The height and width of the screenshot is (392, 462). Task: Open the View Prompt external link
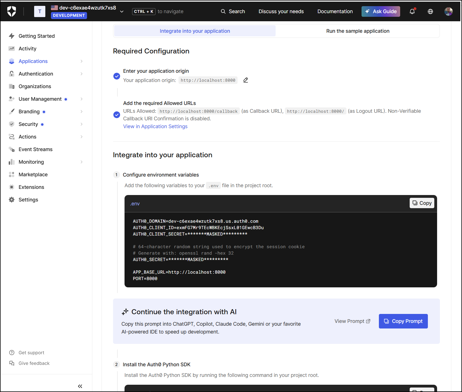tap(352, 321)
